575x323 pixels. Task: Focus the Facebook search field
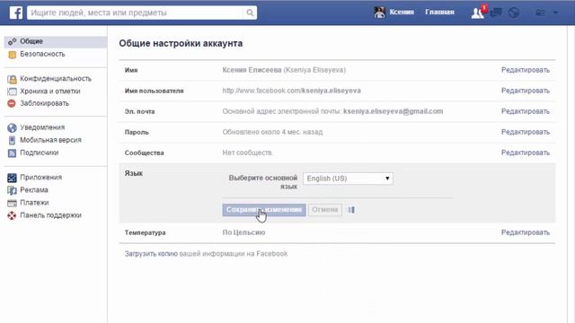[x=135, y=13]
